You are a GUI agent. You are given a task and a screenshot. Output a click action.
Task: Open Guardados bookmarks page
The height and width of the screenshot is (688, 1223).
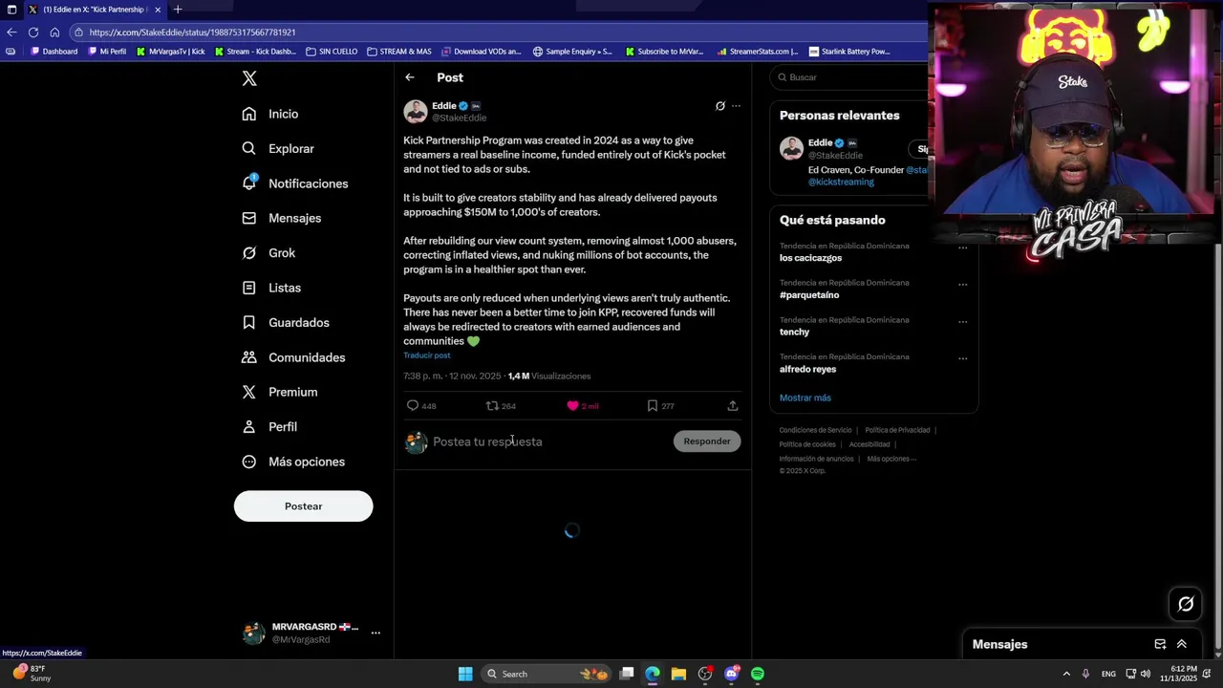pyautogui.click(x=286, y=323)
